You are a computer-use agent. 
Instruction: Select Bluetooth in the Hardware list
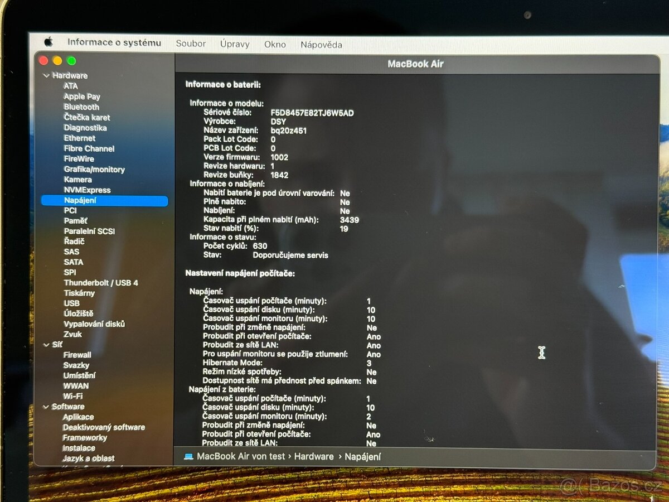tap(81, 107)
